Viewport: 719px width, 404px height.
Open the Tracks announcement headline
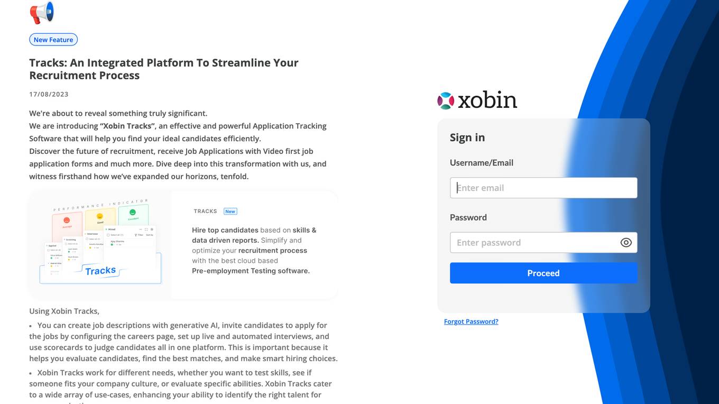point(164,69)
